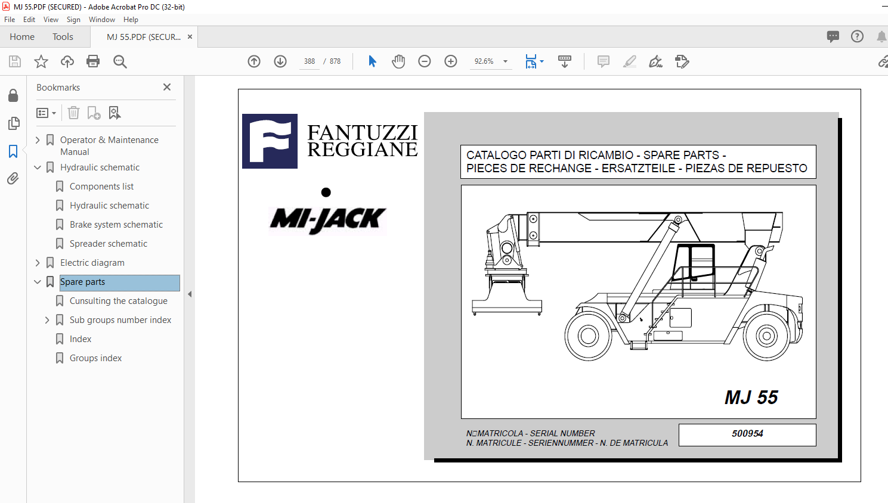Image resolution: width=888 pixels, height=503 pixels.
Task: Open the File menu
Action: 10,20
